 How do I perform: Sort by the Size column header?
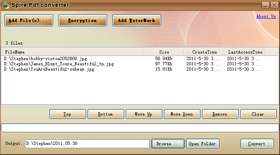(164, 52)
